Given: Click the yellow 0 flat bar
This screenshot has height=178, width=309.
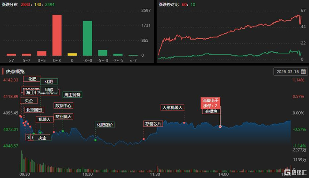Looking at the screenshot, I should 72,54.
